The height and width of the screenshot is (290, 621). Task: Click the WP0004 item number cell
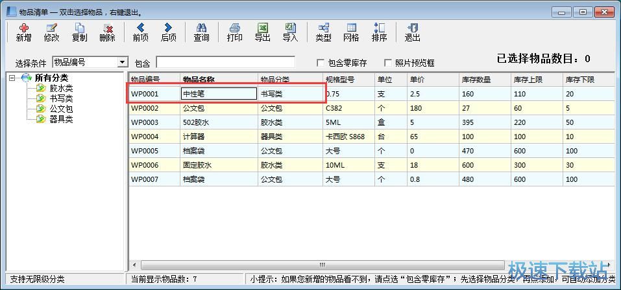[x=154, y=137]
